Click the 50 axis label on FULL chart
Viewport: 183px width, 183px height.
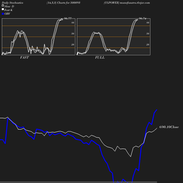point(148,34)
